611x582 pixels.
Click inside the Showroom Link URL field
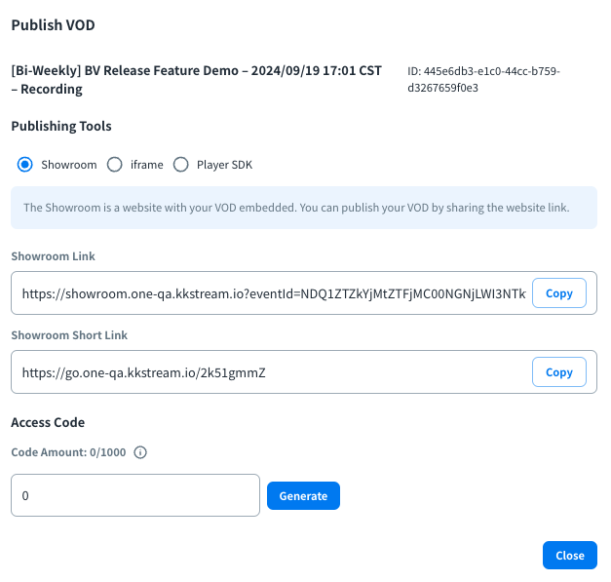click(273, 293)
